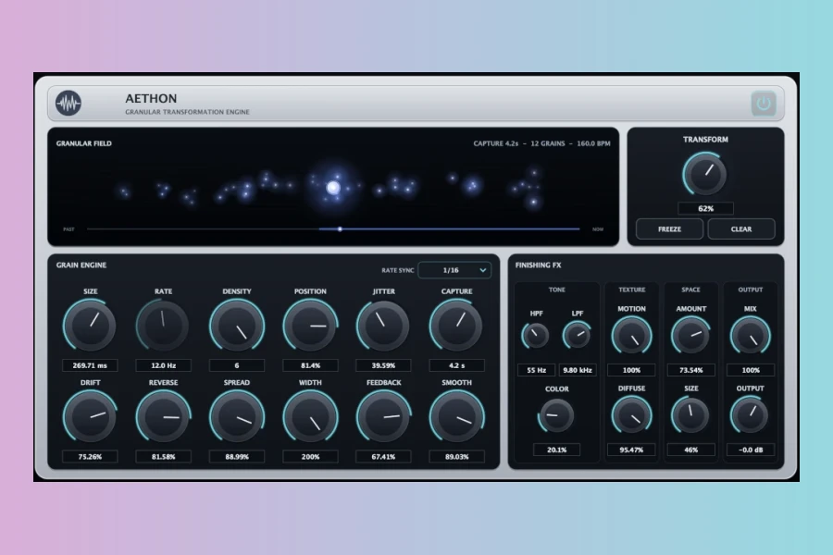This screenshot has width=833, height=555.
Task: Click the Rate knob
Action: pos(163,325)
